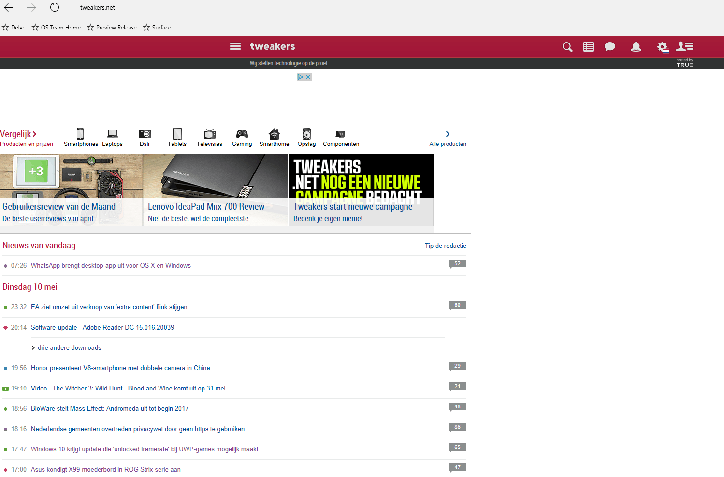724x477 pixels.
Task: Go back with the browser back arrow
Action: pyautogui.click(x=9, y=7)
